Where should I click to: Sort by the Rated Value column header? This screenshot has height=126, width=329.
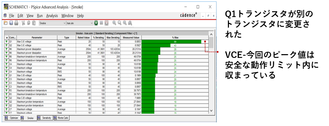pos(84,37)
